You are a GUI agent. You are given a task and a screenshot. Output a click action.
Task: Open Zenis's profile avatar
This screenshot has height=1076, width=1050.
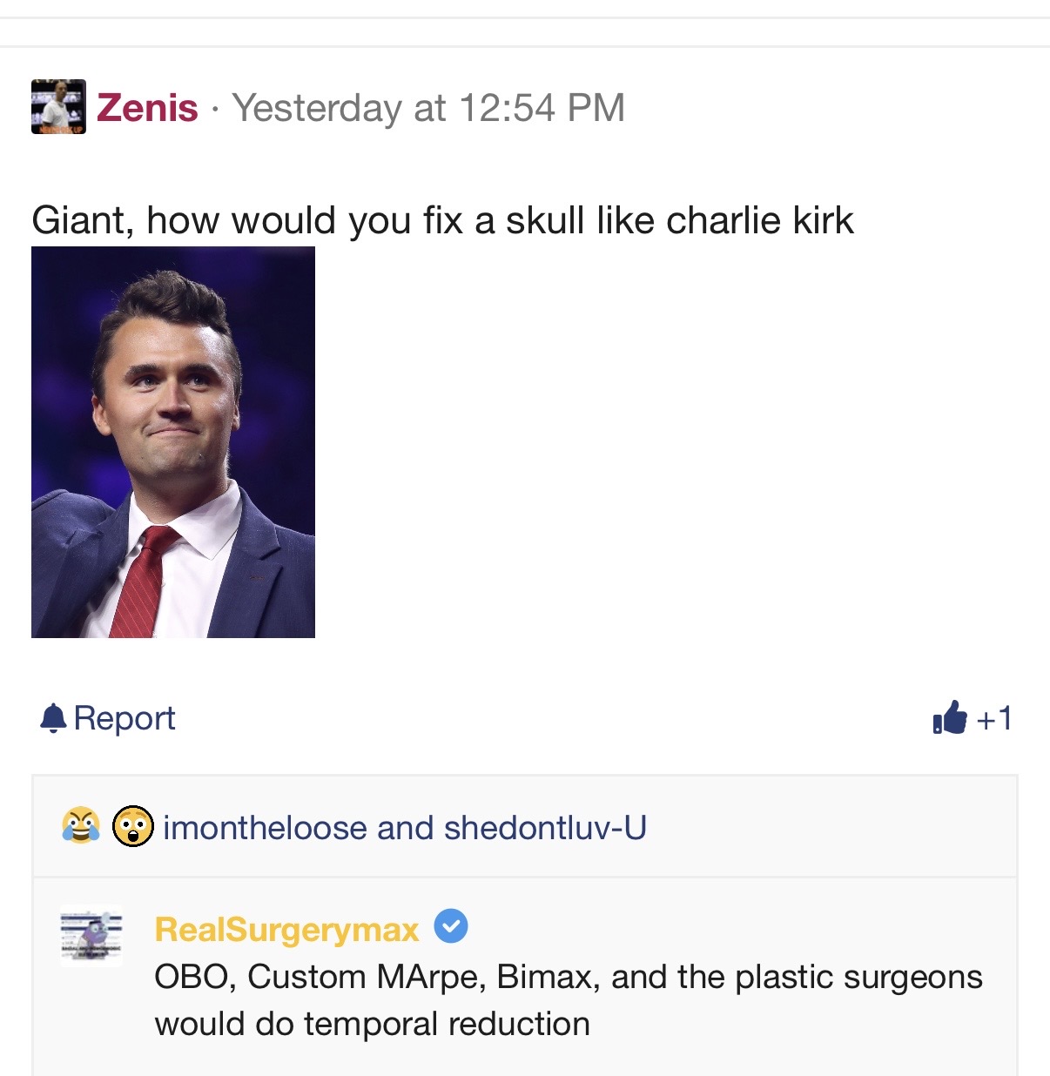[58, 107]
